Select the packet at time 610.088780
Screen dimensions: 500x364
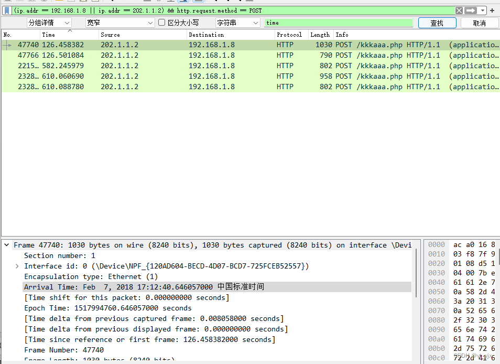click(251, 87)
